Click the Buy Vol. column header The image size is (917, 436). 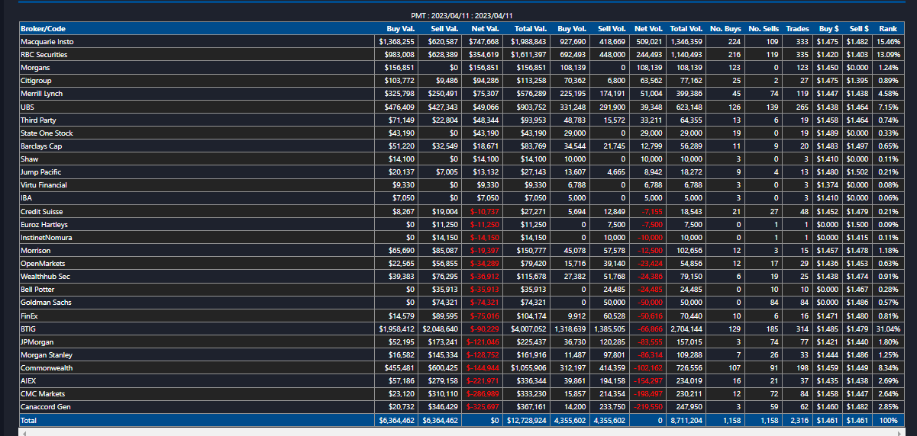pyautogui.click(x=572, y=28)
